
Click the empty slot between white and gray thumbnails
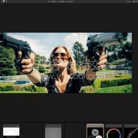32,131
